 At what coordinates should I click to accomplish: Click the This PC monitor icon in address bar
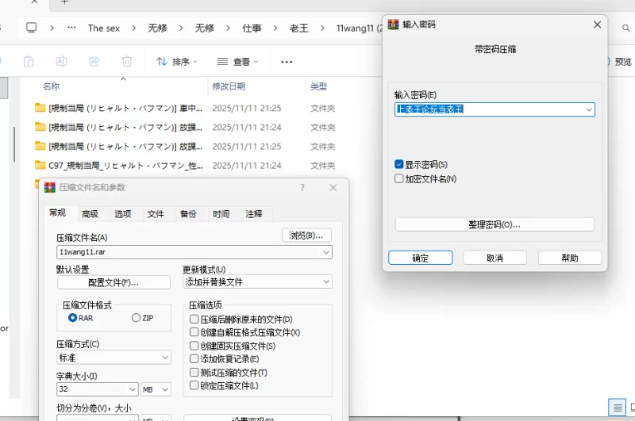click(32, 27)
